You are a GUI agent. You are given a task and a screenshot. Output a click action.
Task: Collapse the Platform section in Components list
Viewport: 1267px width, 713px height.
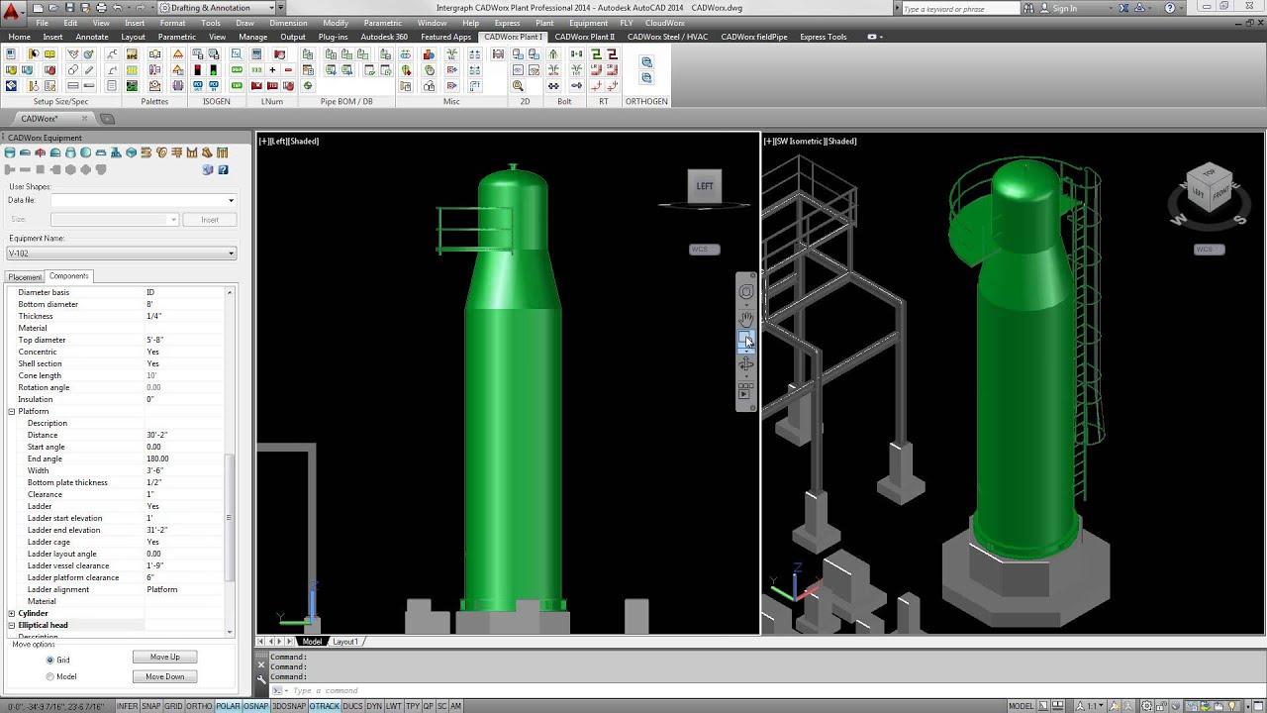10,411
